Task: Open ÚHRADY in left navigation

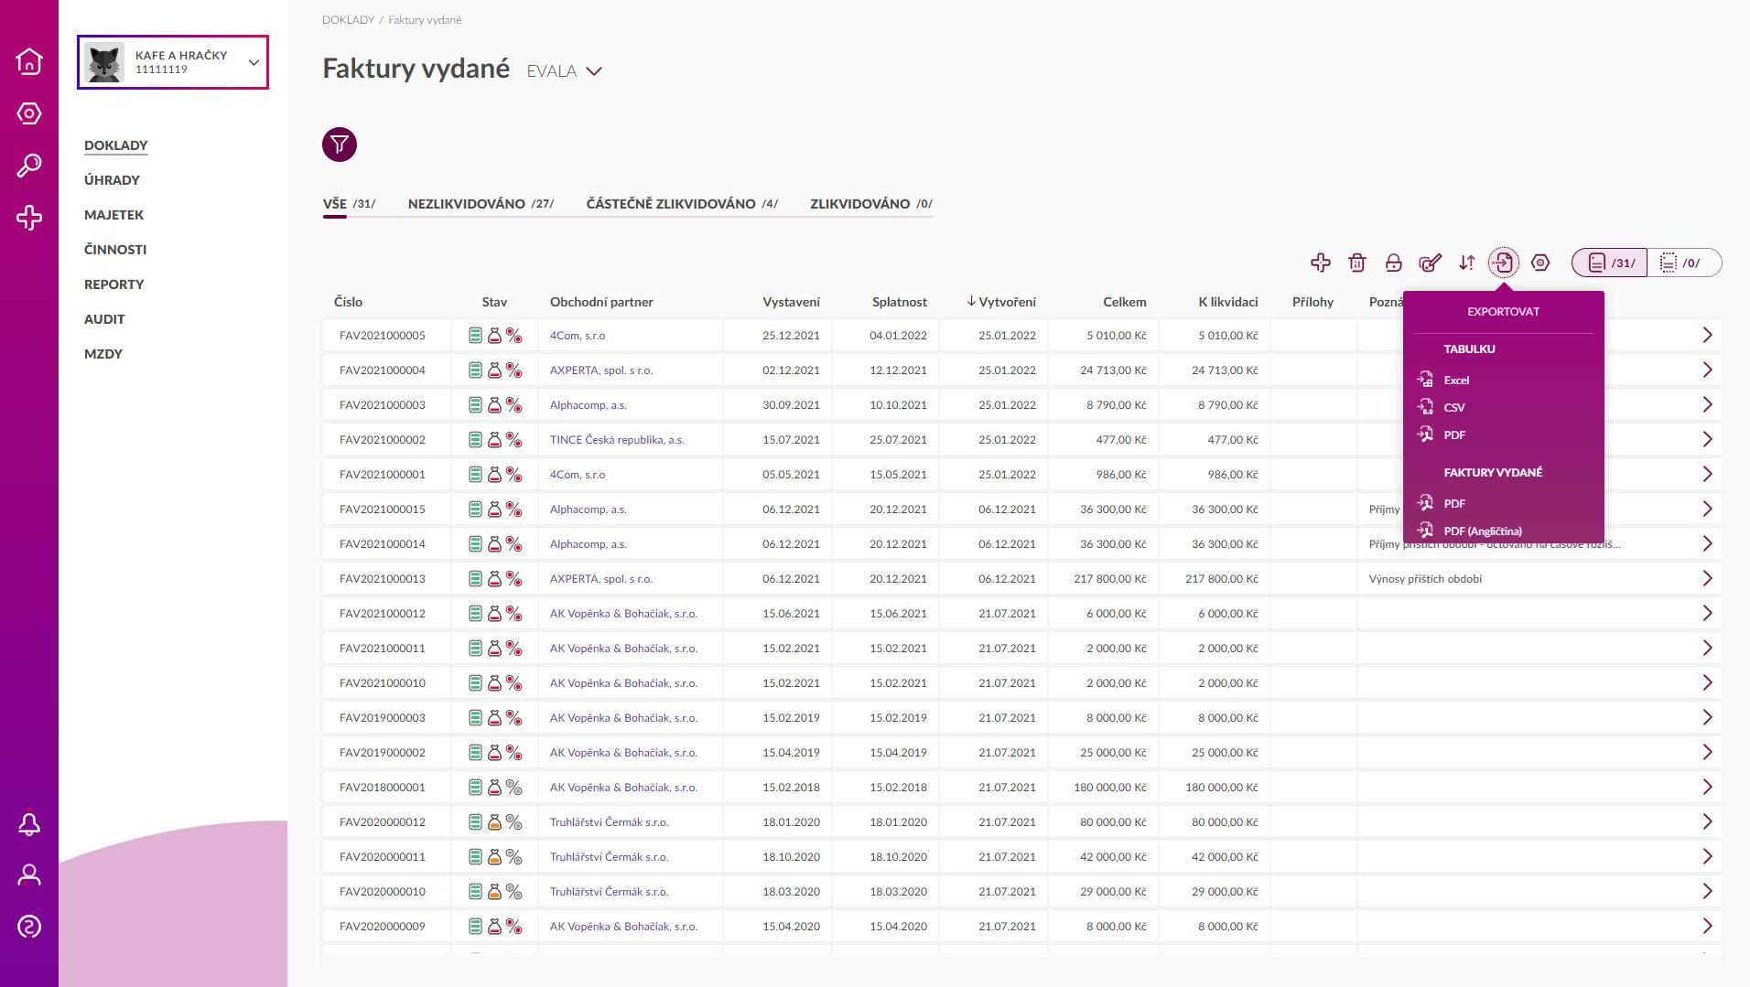Action: (x=112, y=180)
